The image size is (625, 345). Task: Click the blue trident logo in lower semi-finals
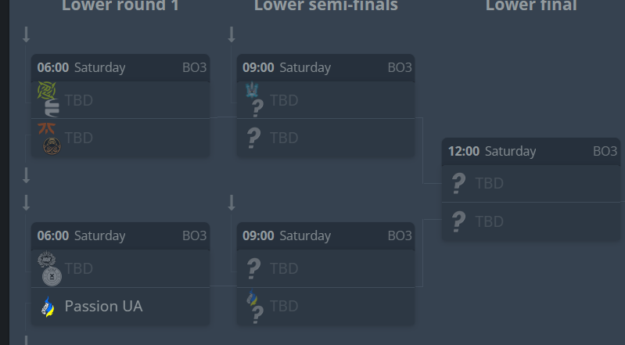point(252,90)
